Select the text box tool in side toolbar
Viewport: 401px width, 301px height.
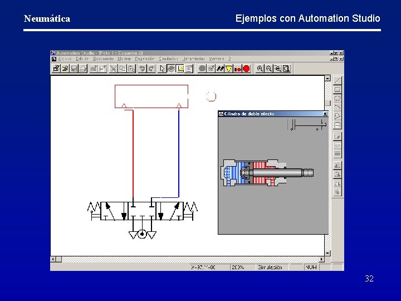(338, 125)
